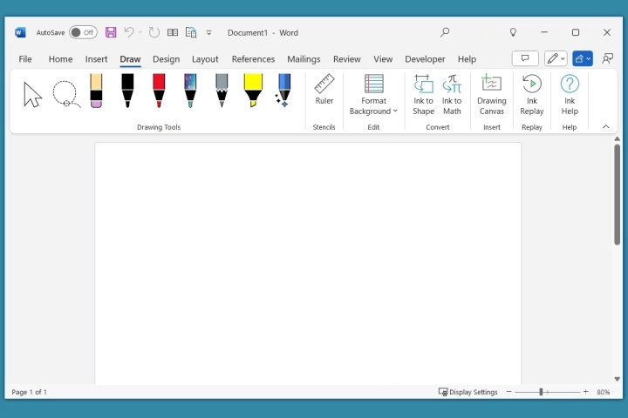Select the red pen
This screenshot has width=628, height=418.
(x=159, y=91)
